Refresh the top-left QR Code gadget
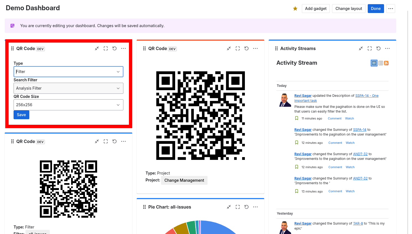This screenshot has height=234, width=412. (115, 48)
